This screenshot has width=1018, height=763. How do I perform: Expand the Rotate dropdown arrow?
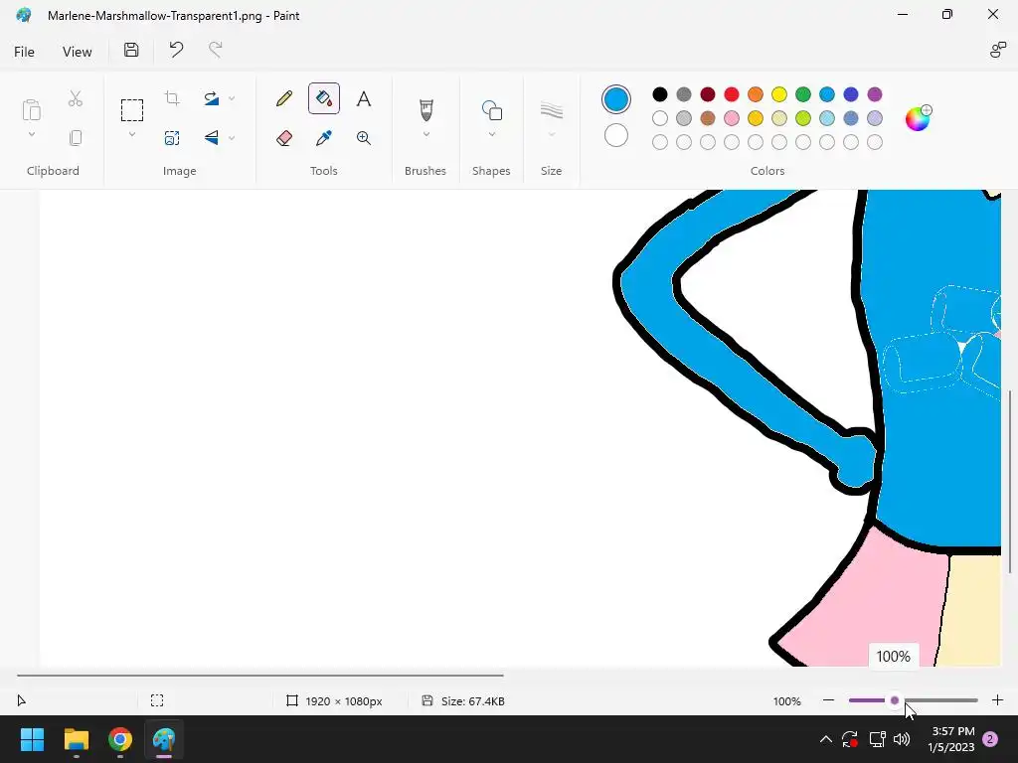[232, 98]
